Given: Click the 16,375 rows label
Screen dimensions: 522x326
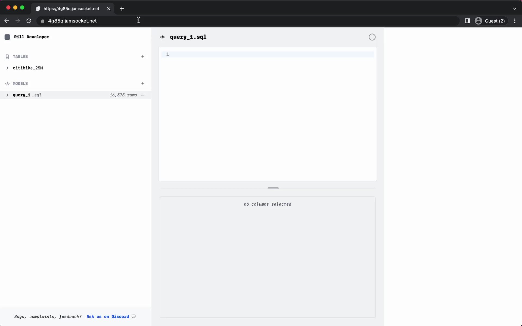Looking at the screenshot, I should click(x=123, y=95).
